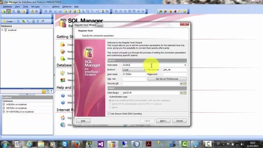This screenshot has height=148, width=263.
Task: Click the volume speaker icon in the system tray
Action: pos(242,144)
